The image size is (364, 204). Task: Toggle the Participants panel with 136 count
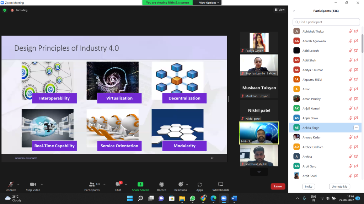pos(92,186)
